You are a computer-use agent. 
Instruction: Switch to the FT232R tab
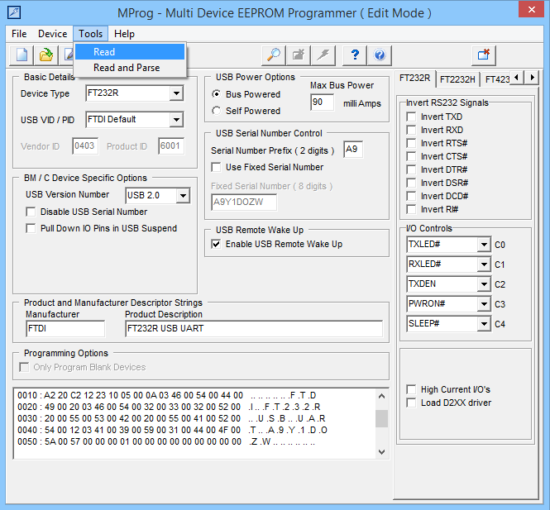point(414,78)
